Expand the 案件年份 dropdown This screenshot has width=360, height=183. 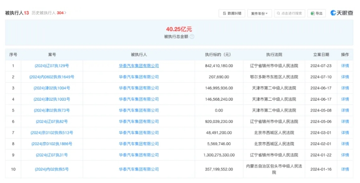(259, 13)
